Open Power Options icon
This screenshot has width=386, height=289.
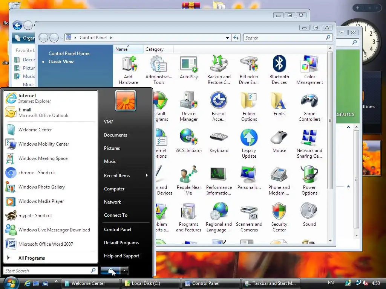coord(309,181)
